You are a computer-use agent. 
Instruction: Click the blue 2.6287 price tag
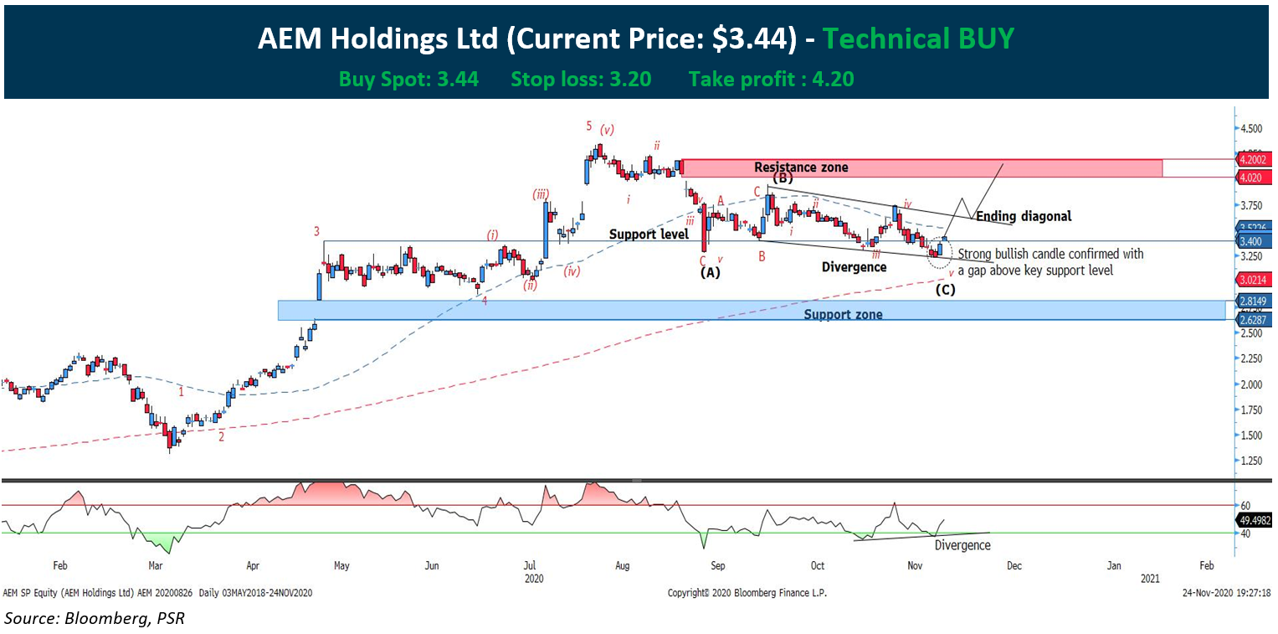(1254, 319)
